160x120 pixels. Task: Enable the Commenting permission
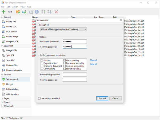pyautogui.click(x=42, y=69)
